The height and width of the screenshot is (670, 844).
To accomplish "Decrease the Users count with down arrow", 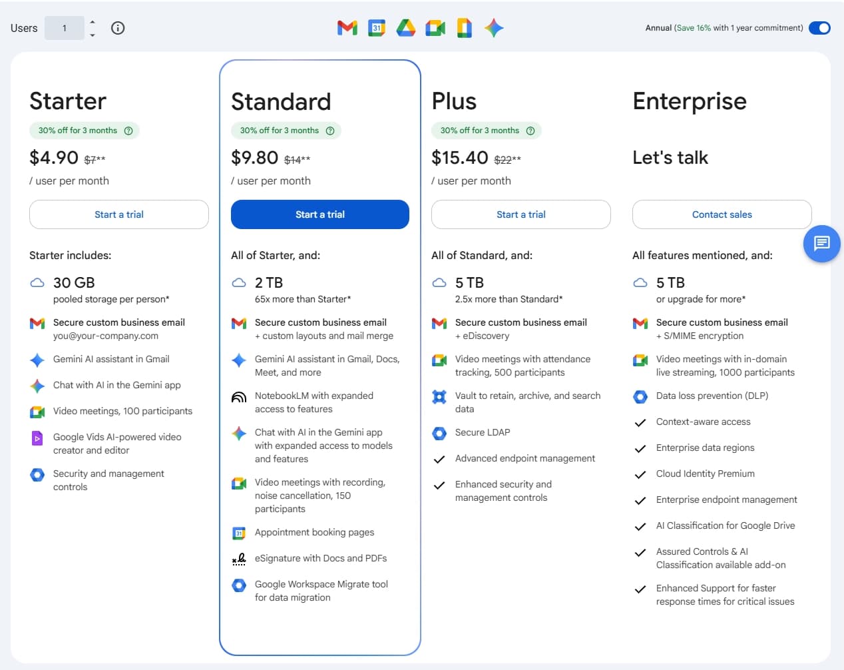I will (x=93, y=35).
